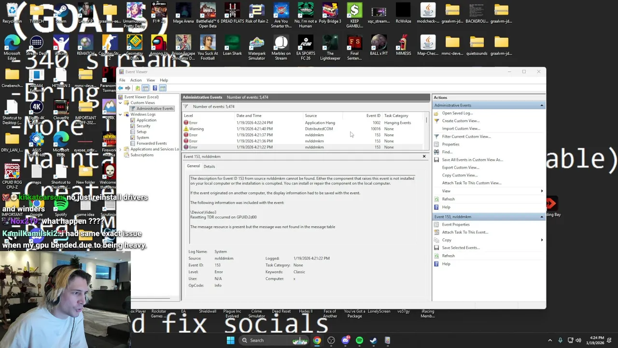Sort events by Event ID column
Screen dimensions: 618x348
[x=362, y=116]
